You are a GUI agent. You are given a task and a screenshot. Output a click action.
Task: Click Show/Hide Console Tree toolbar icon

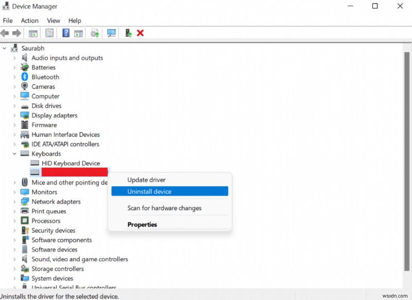click(x=33, y=34)
